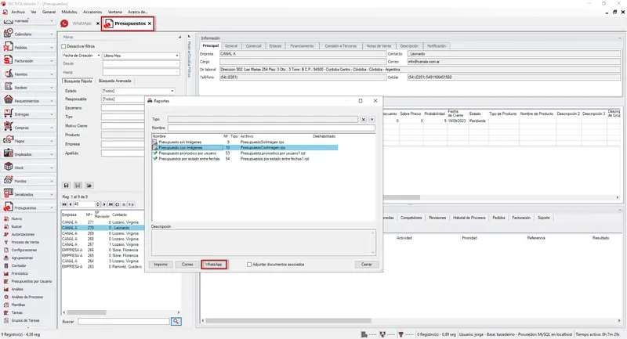The height and width of the screenshot is (339, 627).
Task: Click the Imprimir button in Reportes dialog
Action: (161, 265)
